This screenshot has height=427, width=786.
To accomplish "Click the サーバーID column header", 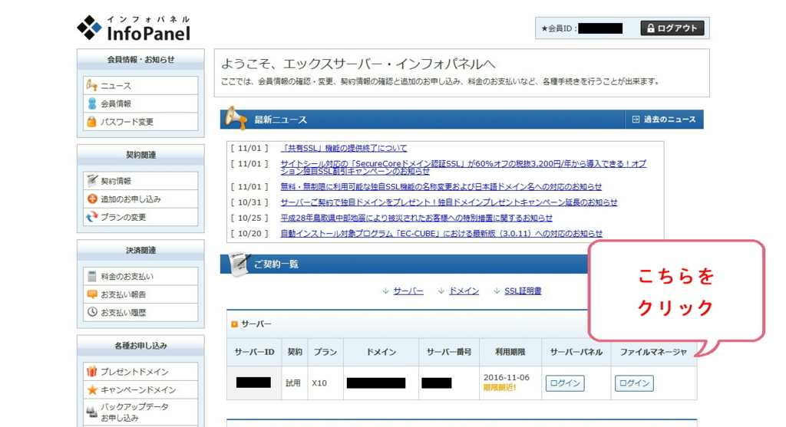I will [253, 352].
